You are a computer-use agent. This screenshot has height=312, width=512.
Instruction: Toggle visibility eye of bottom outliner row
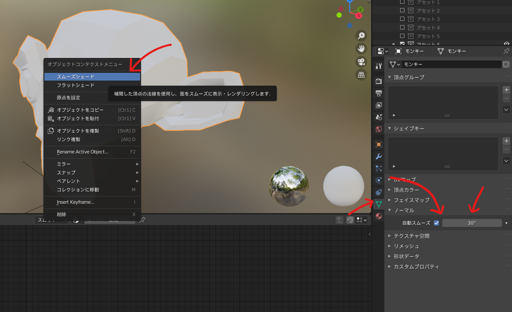click(x=506, y=43)
